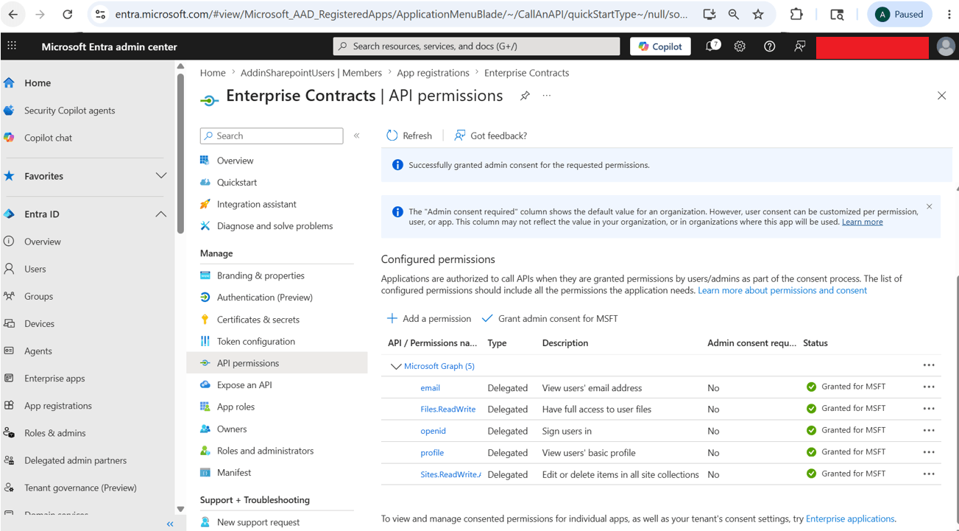This screenshot has width=959, height=531.
Task: Open Quickstart in the app menu
Action: point(237,183)
